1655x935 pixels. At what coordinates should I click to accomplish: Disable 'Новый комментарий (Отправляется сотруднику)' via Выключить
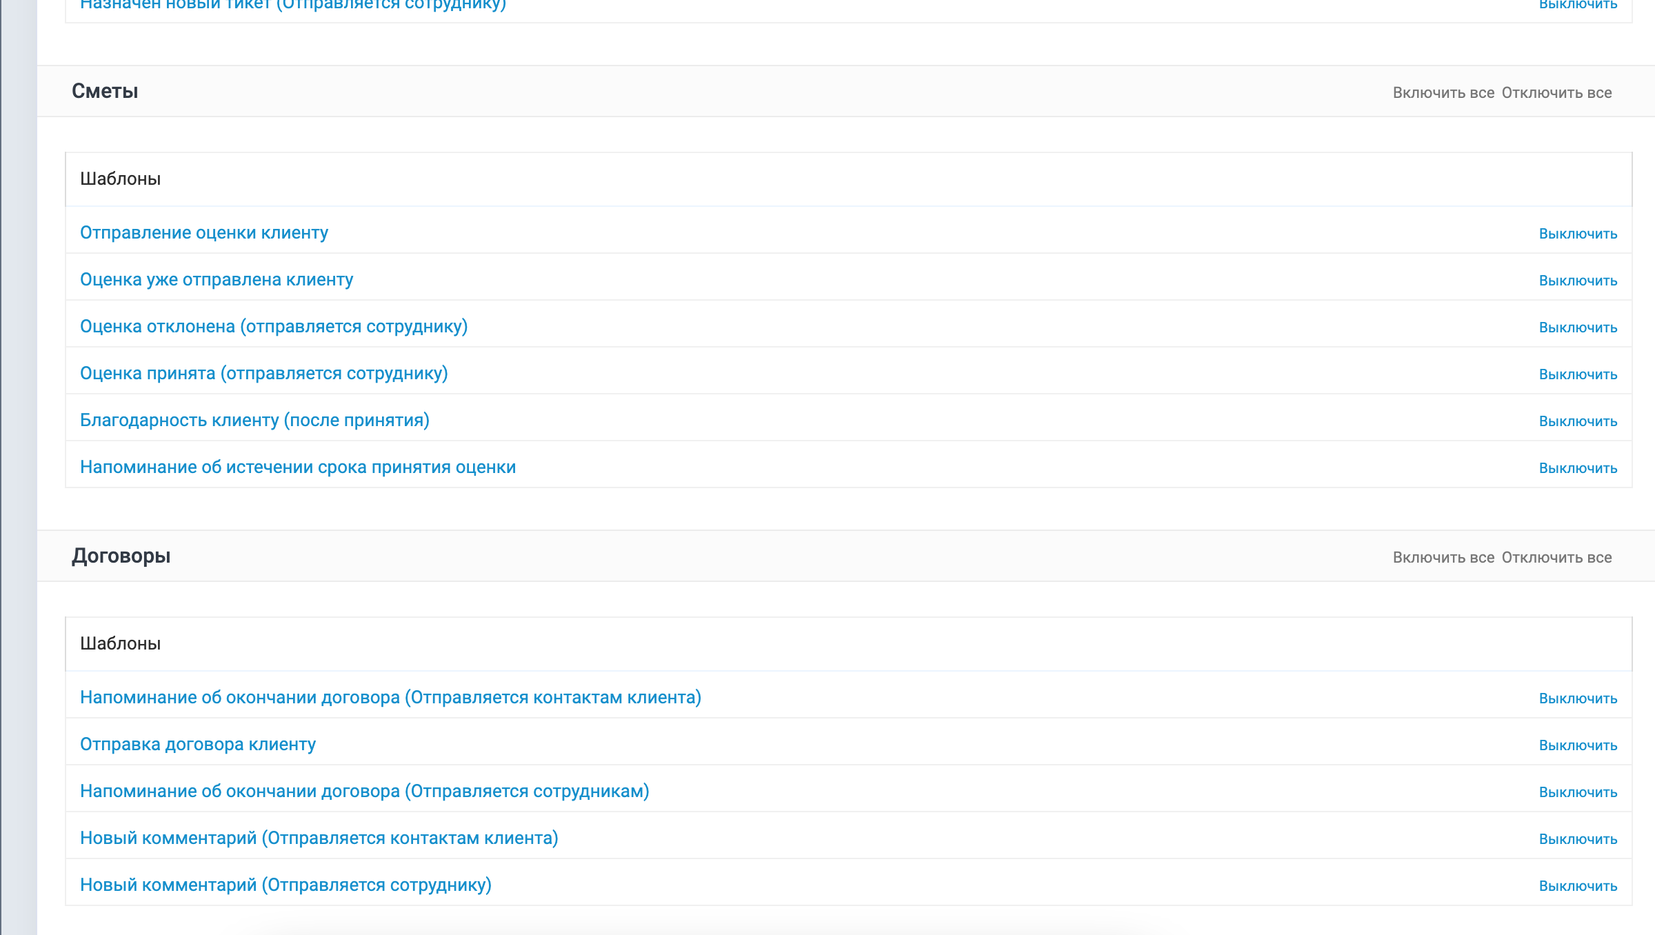[x=1578, y=887]
